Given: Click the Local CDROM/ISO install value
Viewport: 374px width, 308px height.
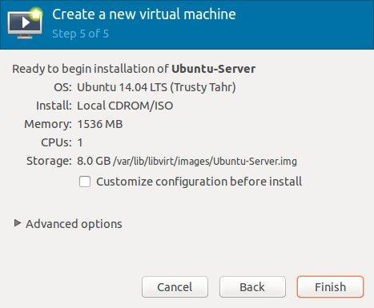Looking at the screenshot, I should [125, 106].
